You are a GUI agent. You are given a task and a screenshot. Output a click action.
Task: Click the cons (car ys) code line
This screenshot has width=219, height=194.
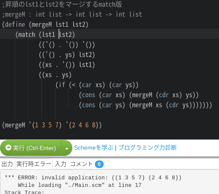coord(145,105)
